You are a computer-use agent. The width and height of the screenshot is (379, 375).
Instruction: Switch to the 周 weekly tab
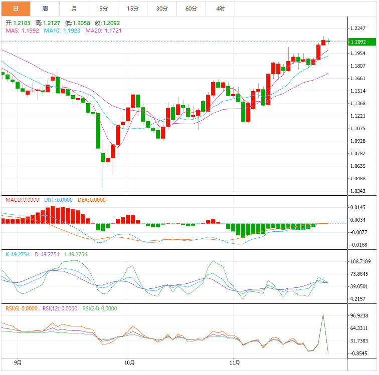coord(45,9)
